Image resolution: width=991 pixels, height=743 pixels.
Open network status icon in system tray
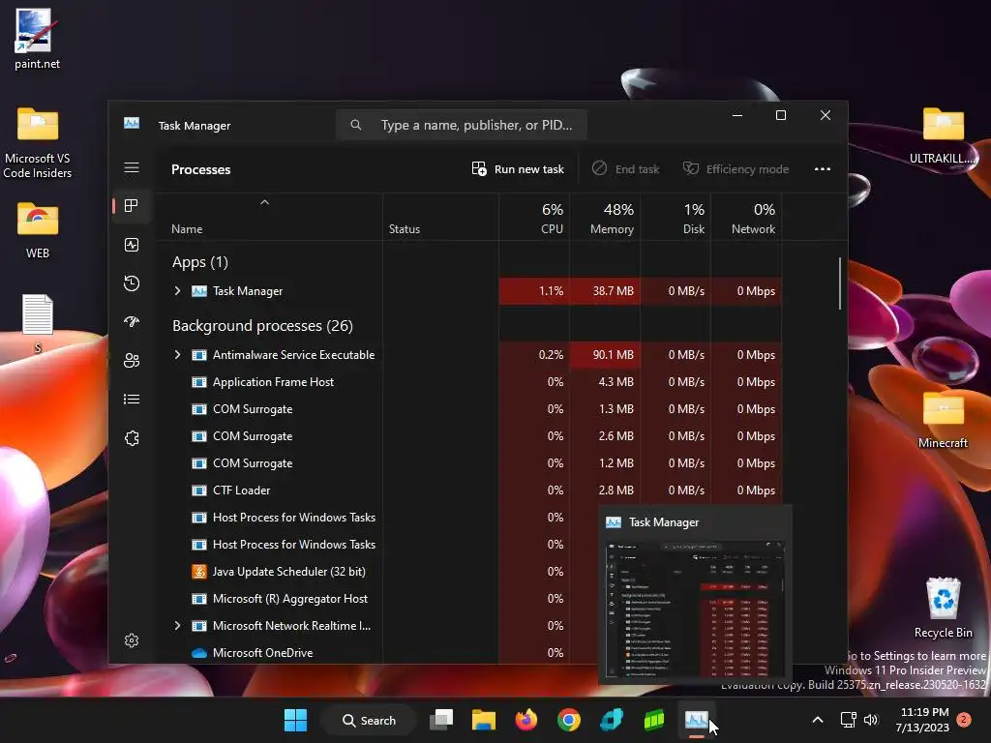tap(848, 720)
